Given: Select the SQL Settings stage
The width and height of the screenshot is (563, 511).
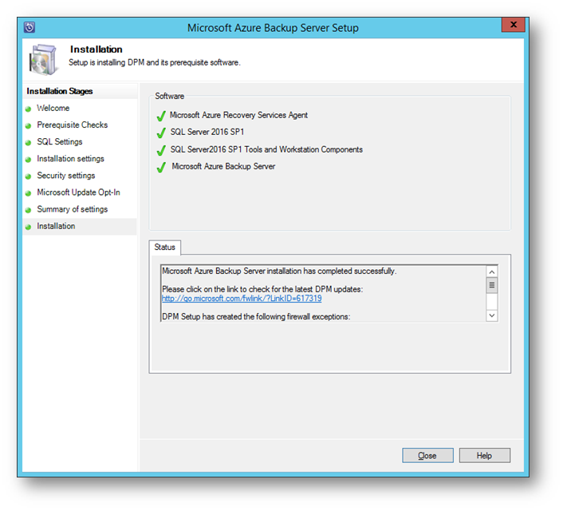Looking at the screenshot, I should click(x=60, y=141).
